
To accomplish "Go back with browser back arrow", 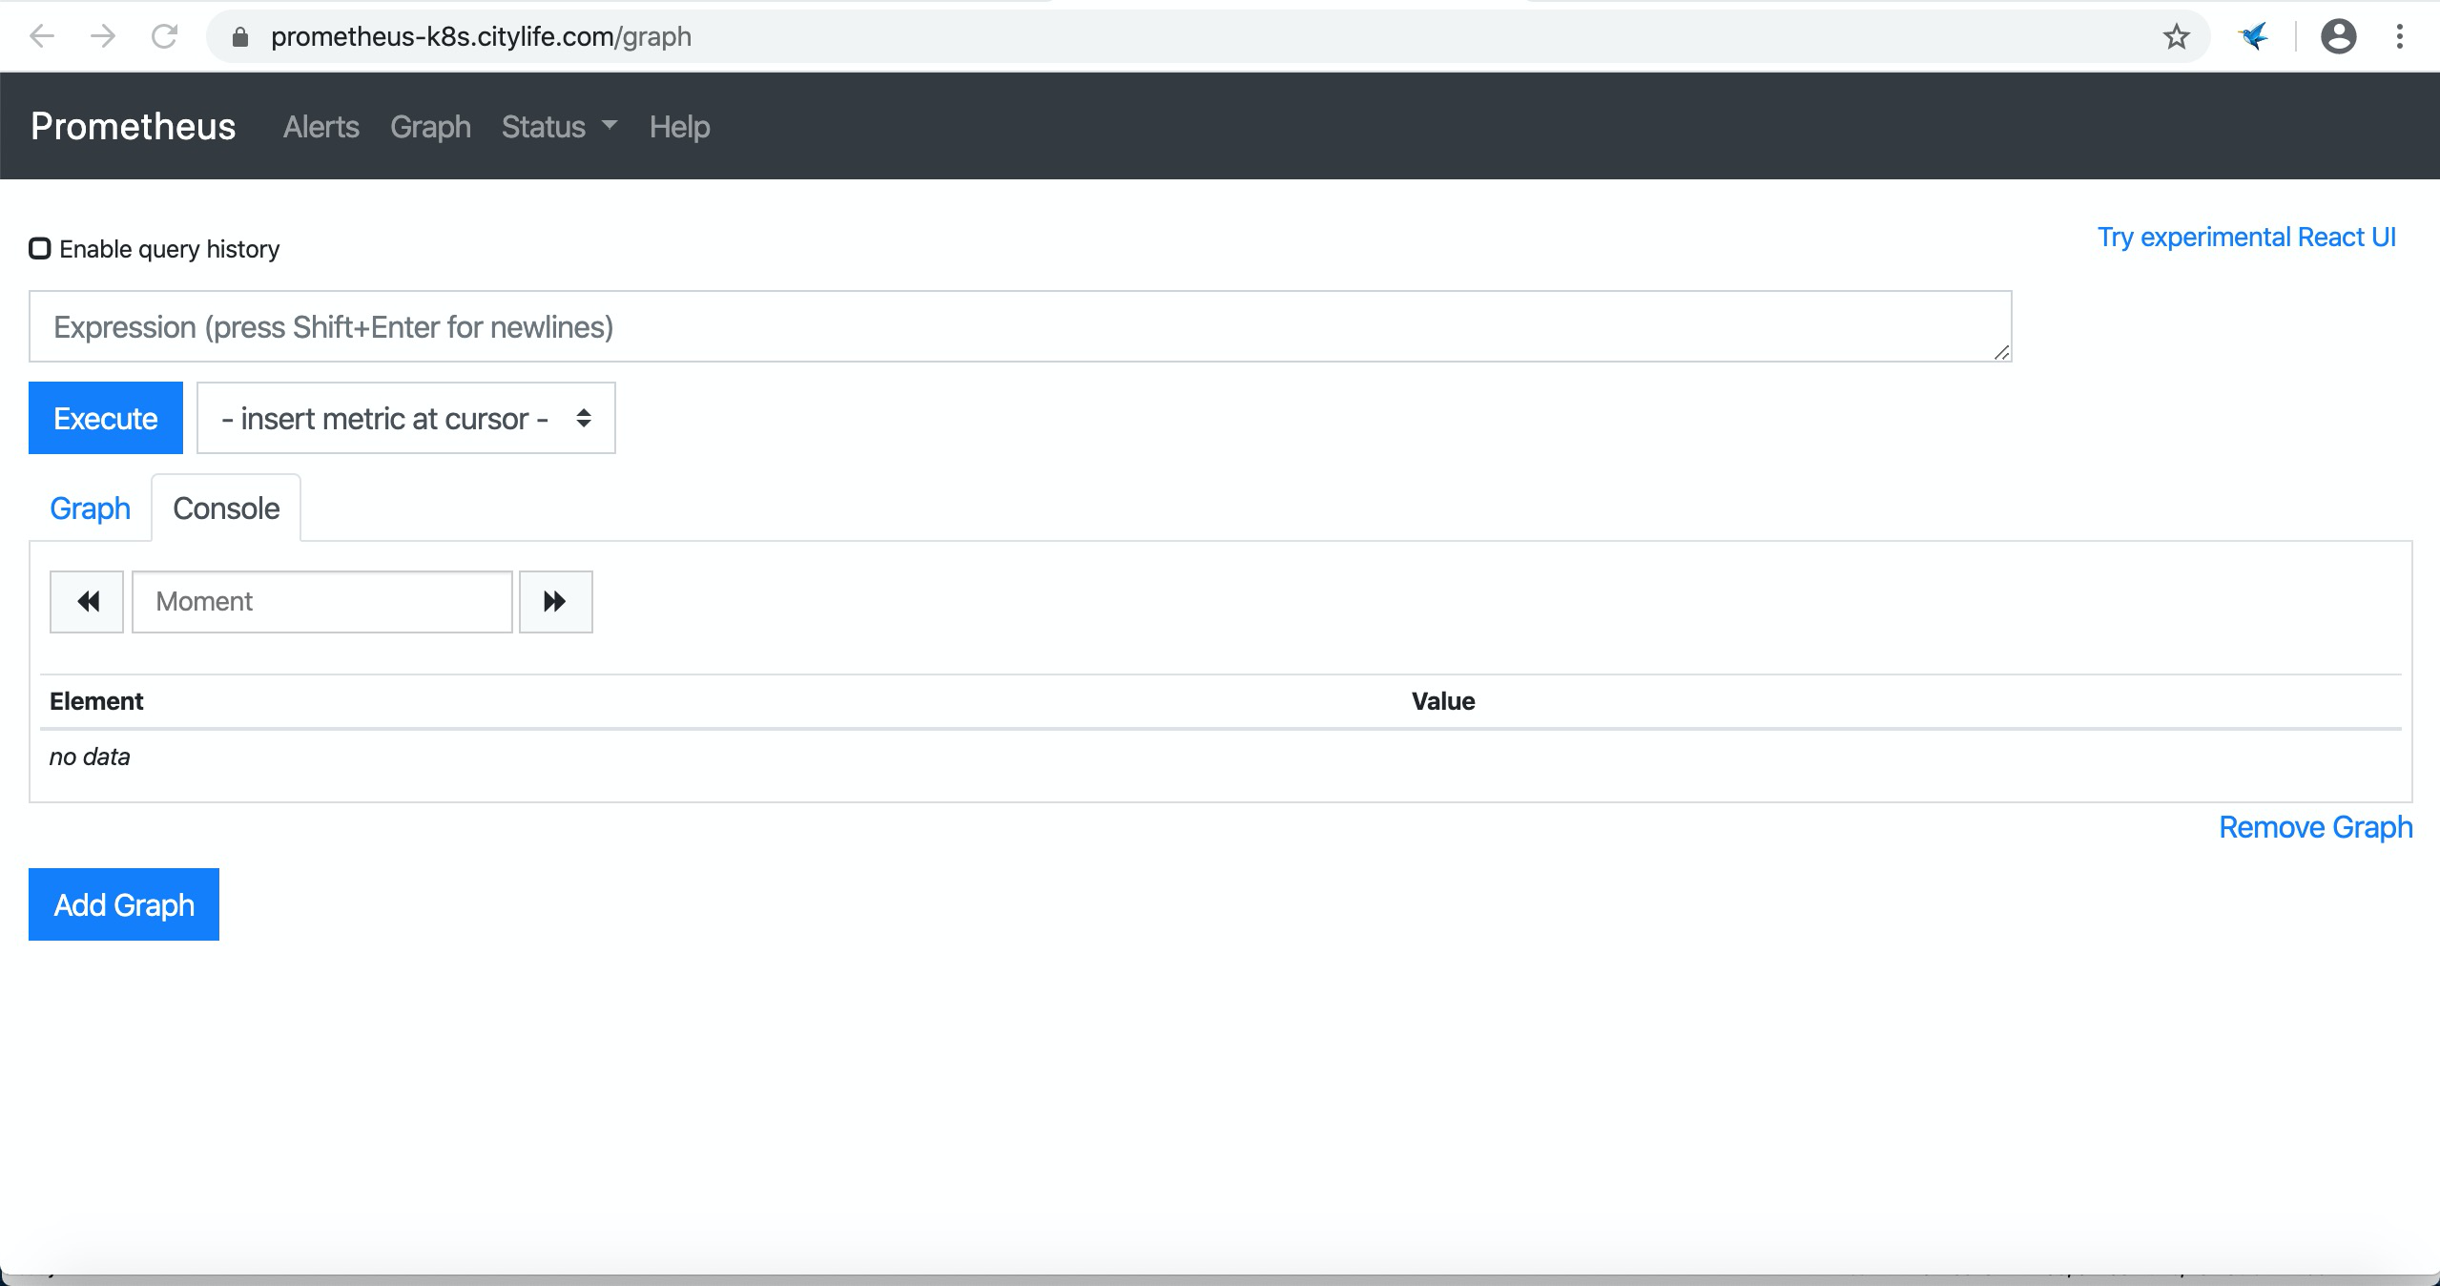I will coord(42,36).
